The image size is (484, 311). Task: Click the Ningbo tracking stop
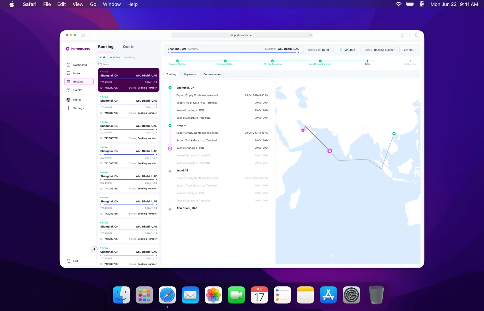[181, 125]
